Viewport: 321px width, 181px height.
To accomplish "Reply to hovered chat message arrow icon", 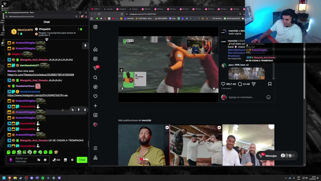I will point(72,110).
